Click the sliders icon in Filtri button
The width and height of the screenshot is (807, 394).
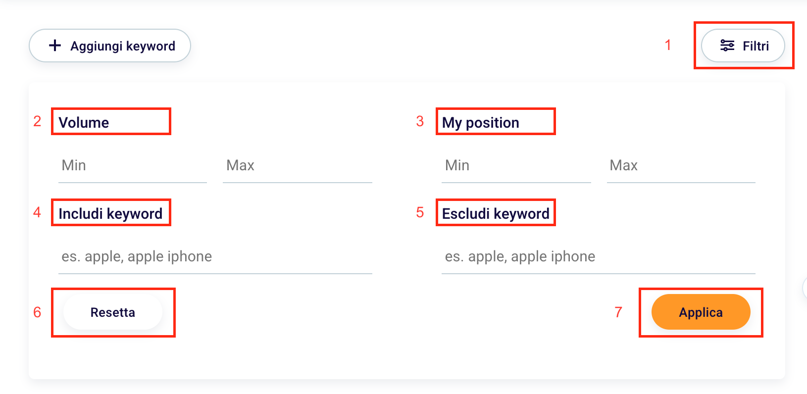tap(727, 46)
